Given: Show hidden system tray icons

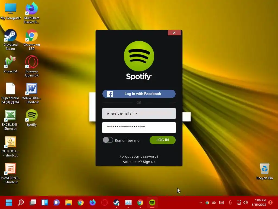Looking at the screenshot, I should pos(201,202).
